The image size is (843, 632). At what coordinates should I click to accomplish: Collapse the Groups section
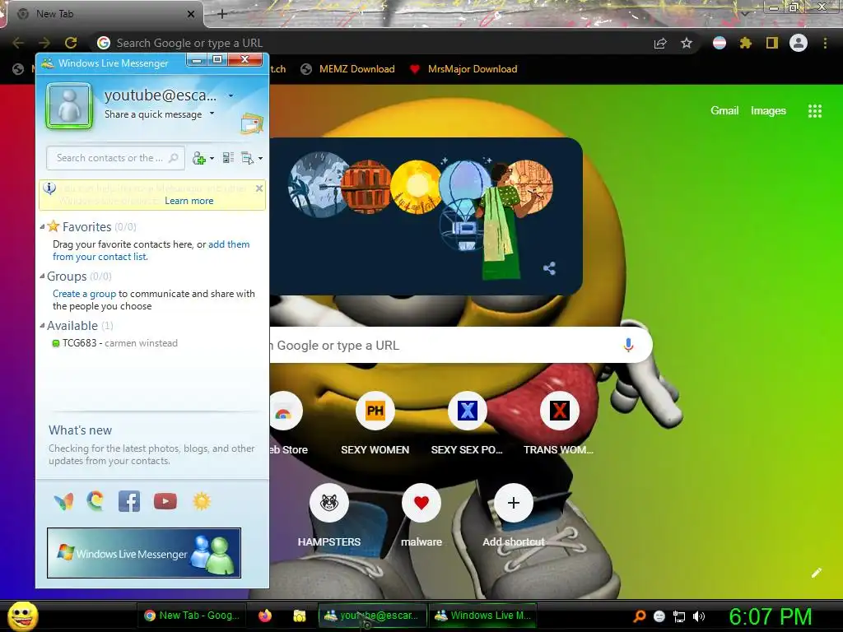click(x=42, y=276)
